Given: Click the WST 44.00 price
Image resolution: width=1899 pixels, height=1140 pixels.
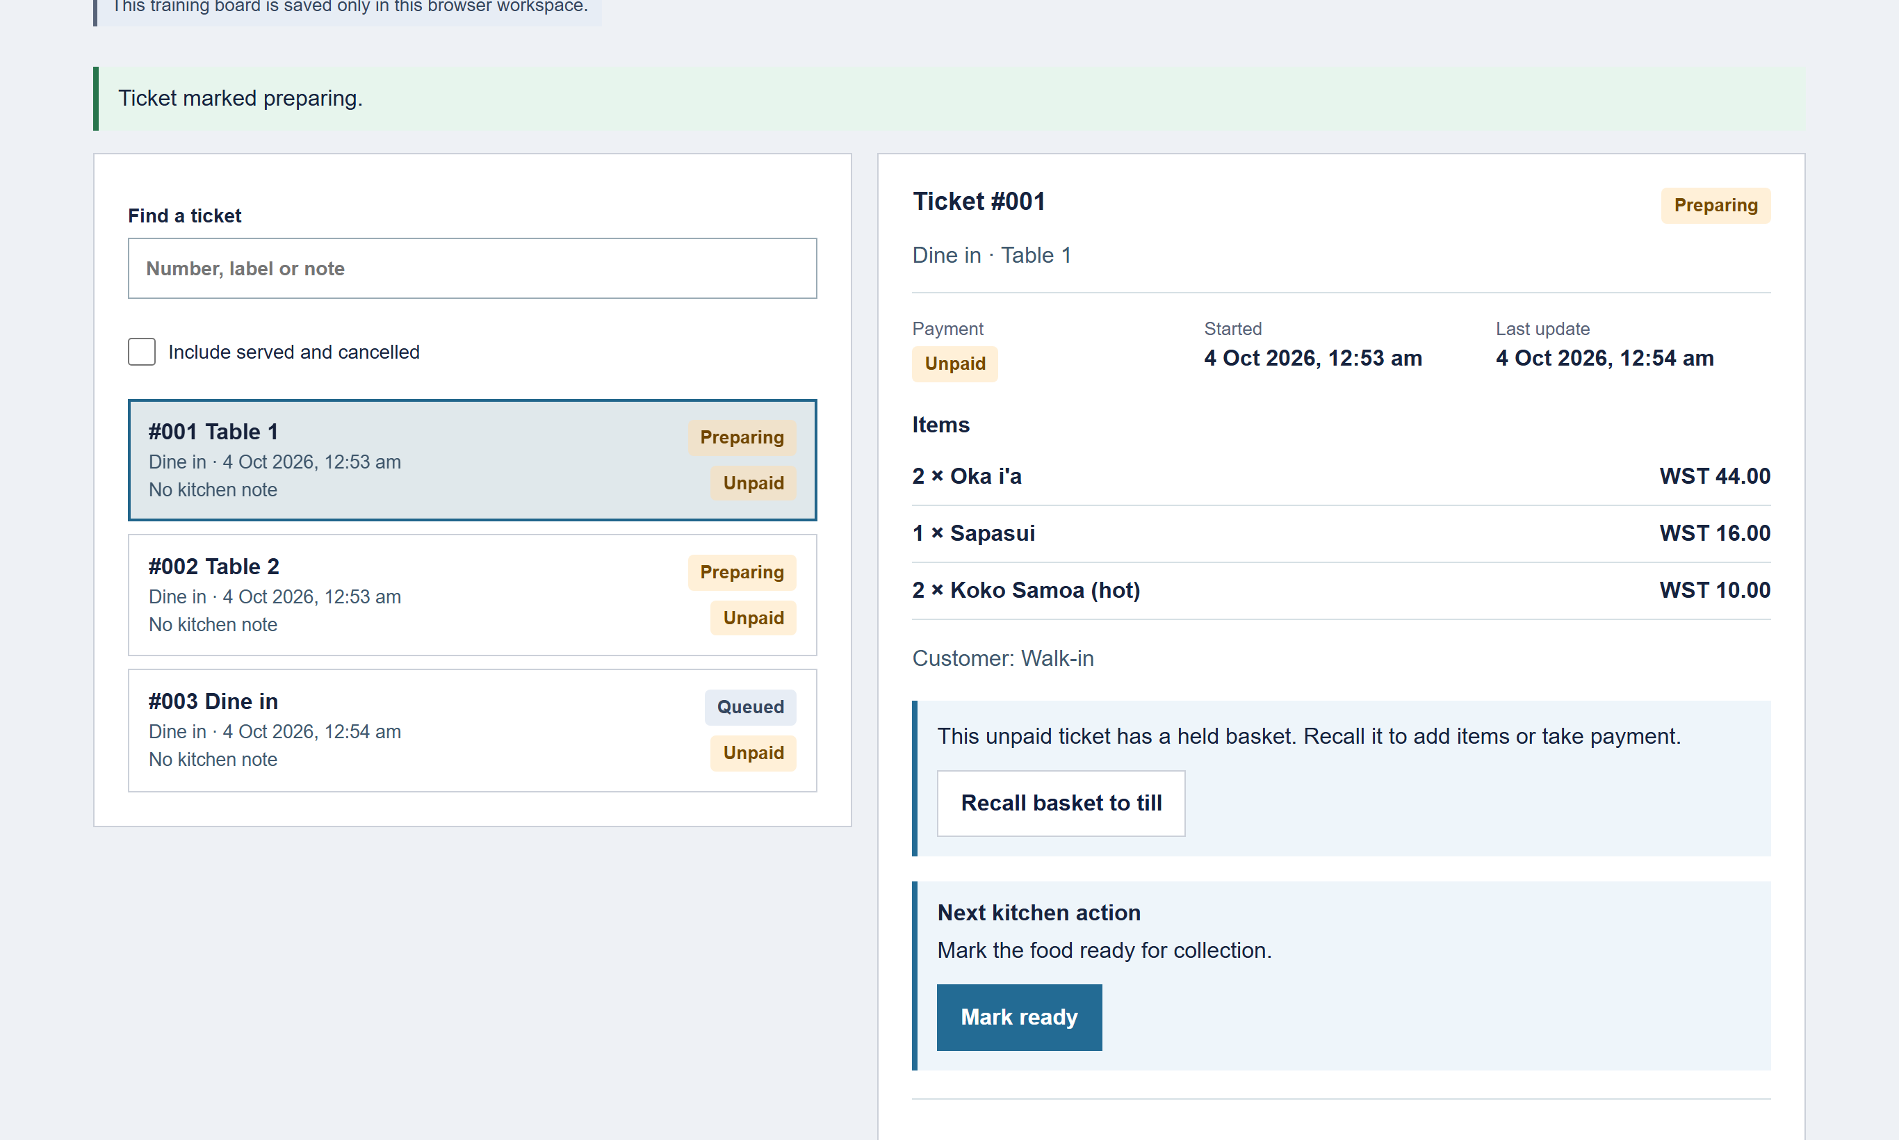Looking at the screenshot, I should click(1715, 476).
